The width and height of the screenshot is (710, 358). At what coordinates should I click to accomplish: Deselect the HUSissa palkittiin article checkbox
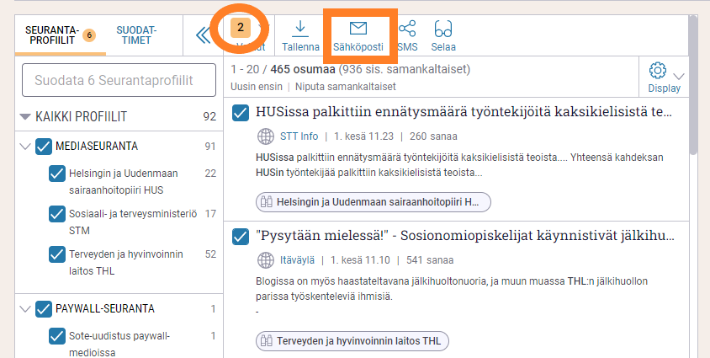tap(240, 112)
